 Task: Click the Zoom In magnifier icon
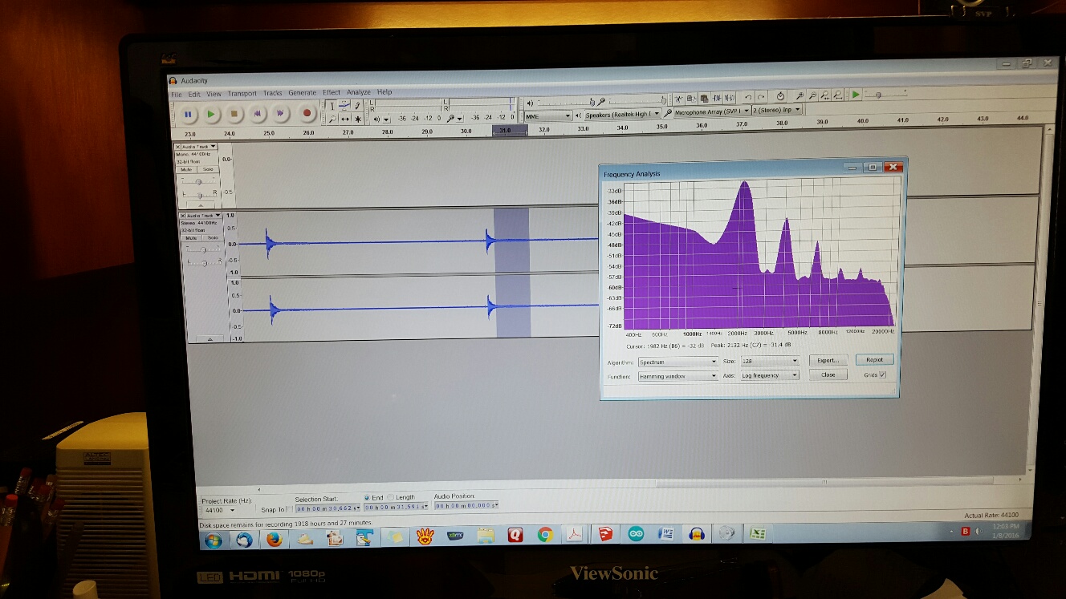[799, 96]
